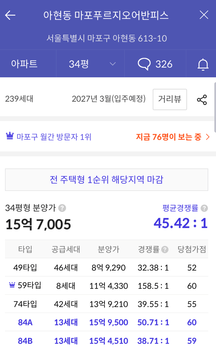Tap the 15억 7,005 price figure

pyautogui.click(x=38, y=224)
